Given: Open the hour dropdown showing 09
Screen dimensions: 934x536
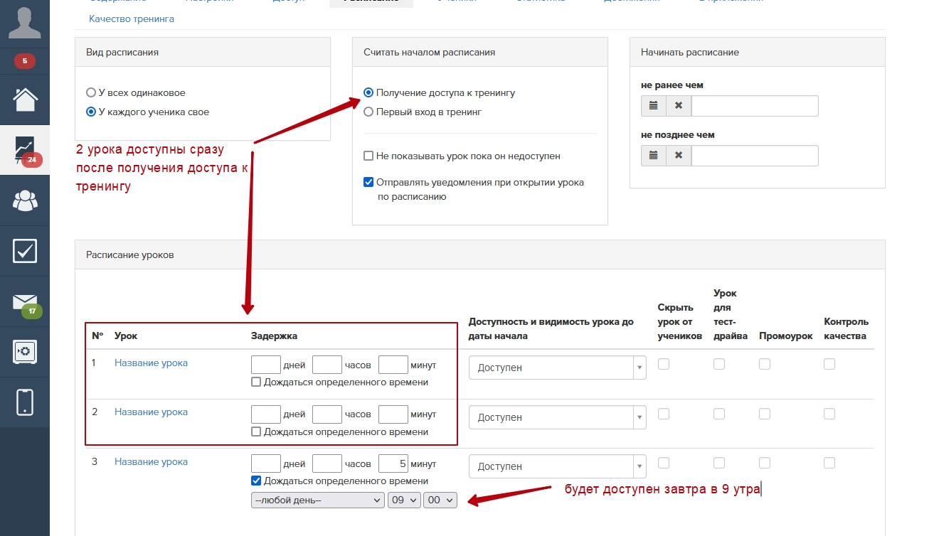Looking at the screenshot, I should click(x=404, y=500).
